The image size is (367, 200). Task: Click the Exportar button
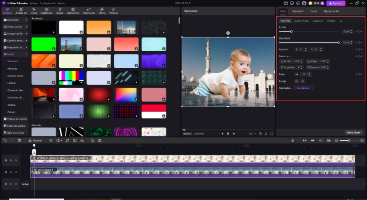pyautogui.click(x=336, y=3)
